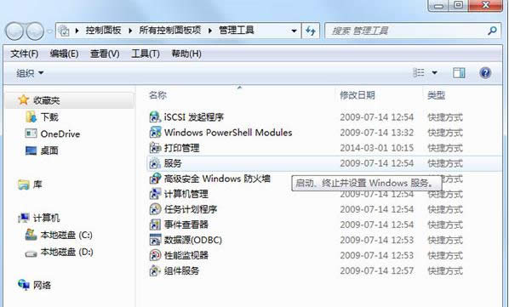Click the 高级安全 Windows 防火墙 icon
Image resolution: width=509 pixels, height=307 pixels.
pos(155,179)
